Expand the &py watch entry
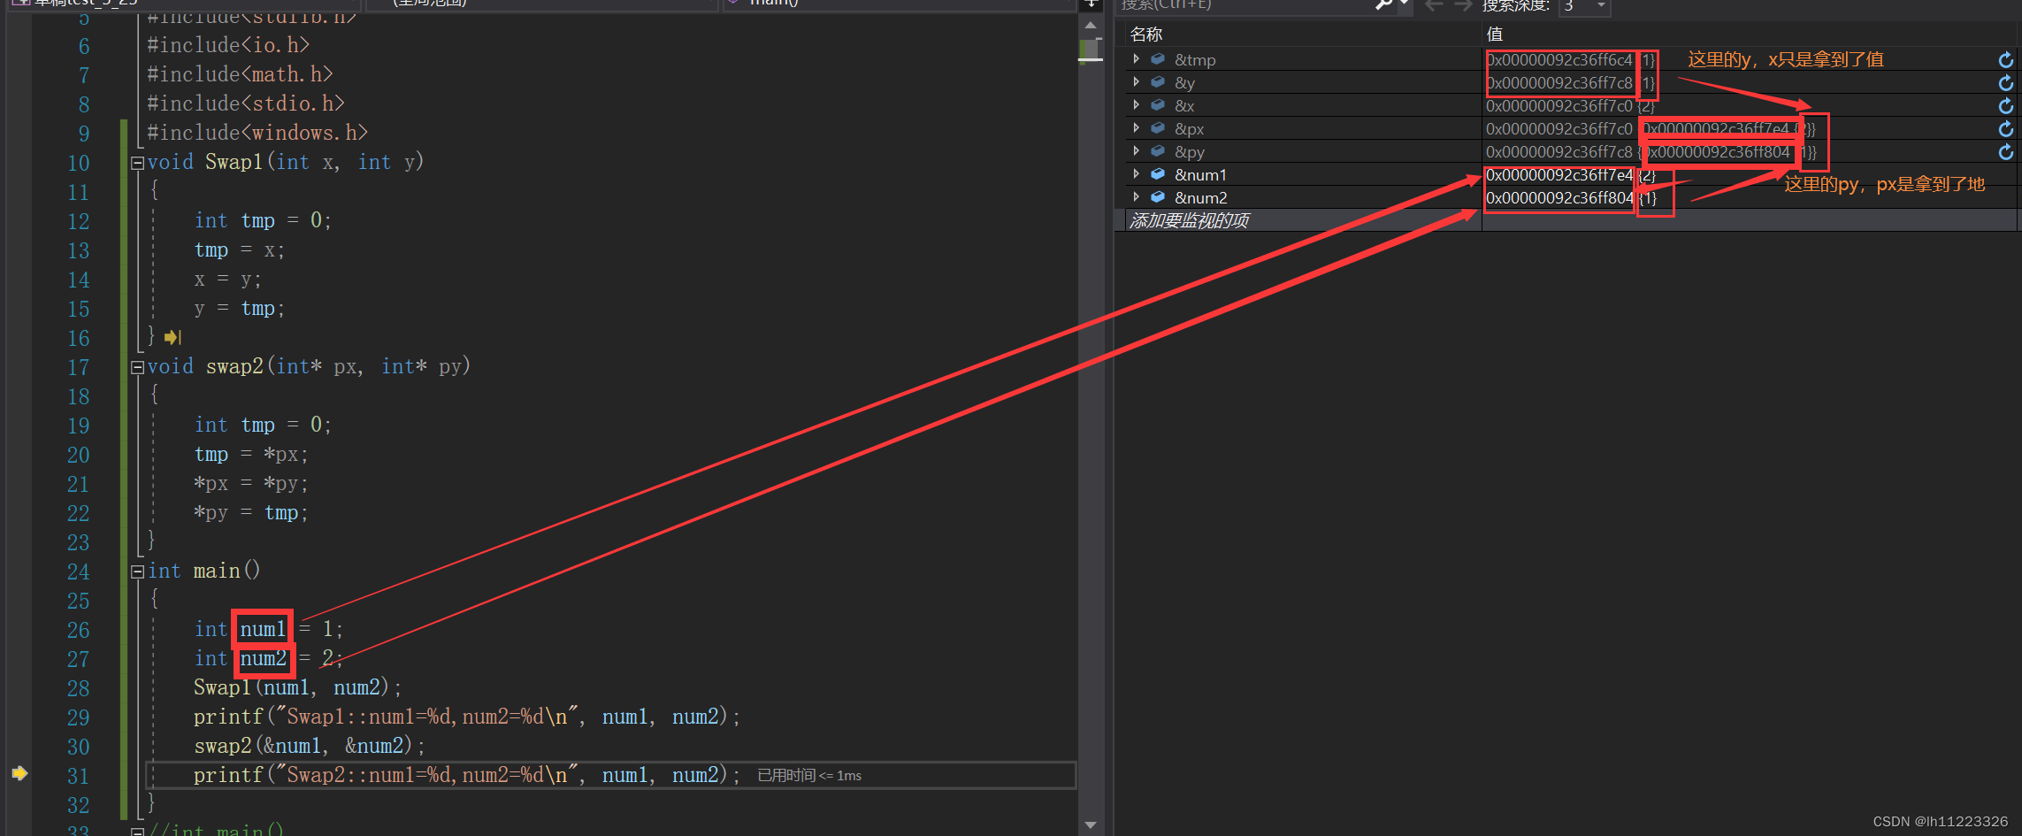2022x836 pixels. coord(1137,151)
